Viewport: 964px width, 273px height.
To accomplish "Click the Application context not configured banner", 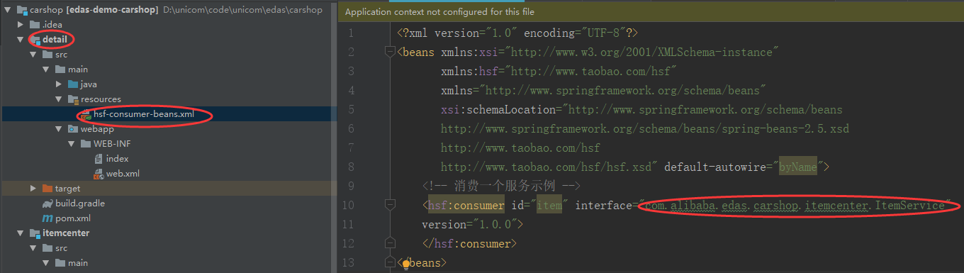I will pyautogui.click(x=439, y=12).
